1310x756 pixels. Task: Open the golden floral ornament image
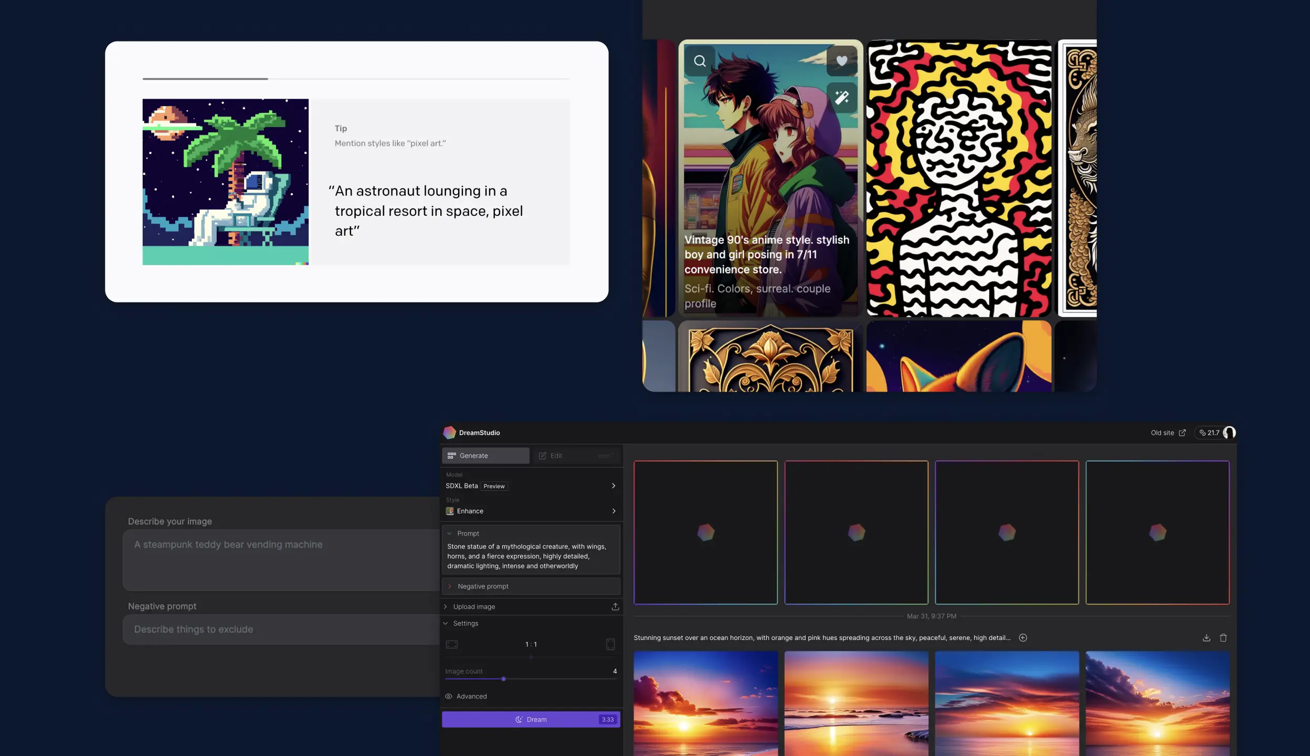pos(770,356)
